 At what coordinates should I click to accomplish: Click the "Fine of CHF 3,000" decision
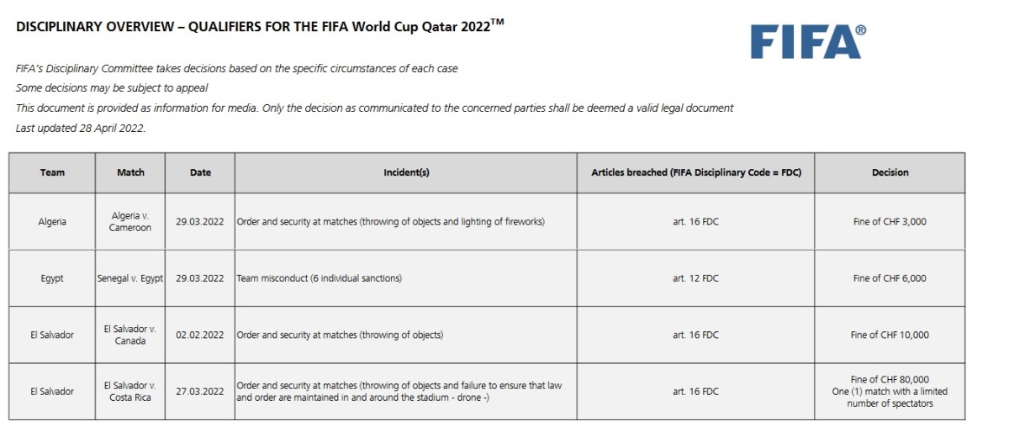[x=890, y=222]
